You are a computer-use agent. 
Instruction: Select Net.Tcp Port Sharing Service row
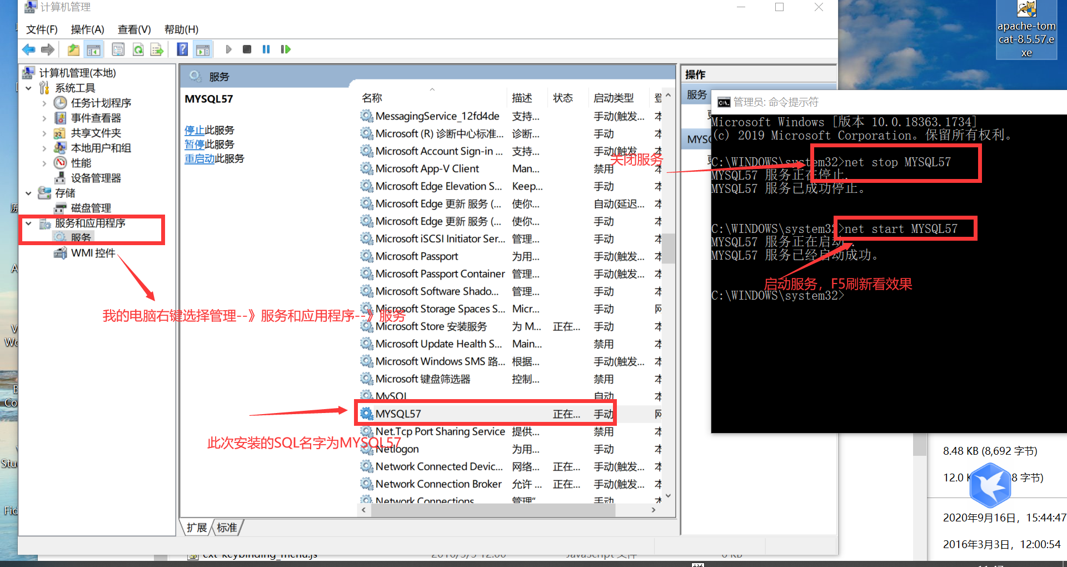click(510, 431)
